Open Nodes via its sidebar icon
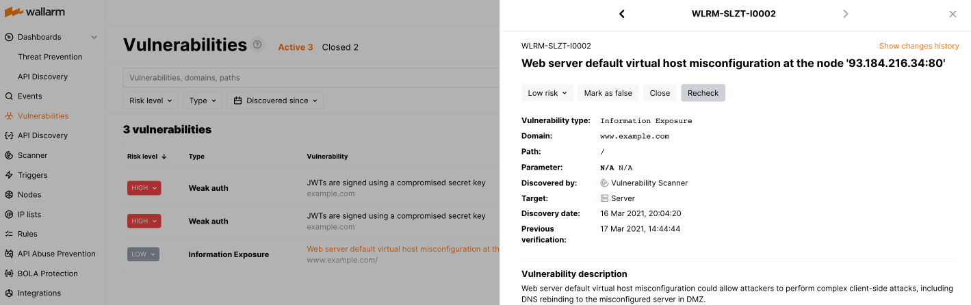The height and width of the screenshot is (305, 971). click(9, 195)
